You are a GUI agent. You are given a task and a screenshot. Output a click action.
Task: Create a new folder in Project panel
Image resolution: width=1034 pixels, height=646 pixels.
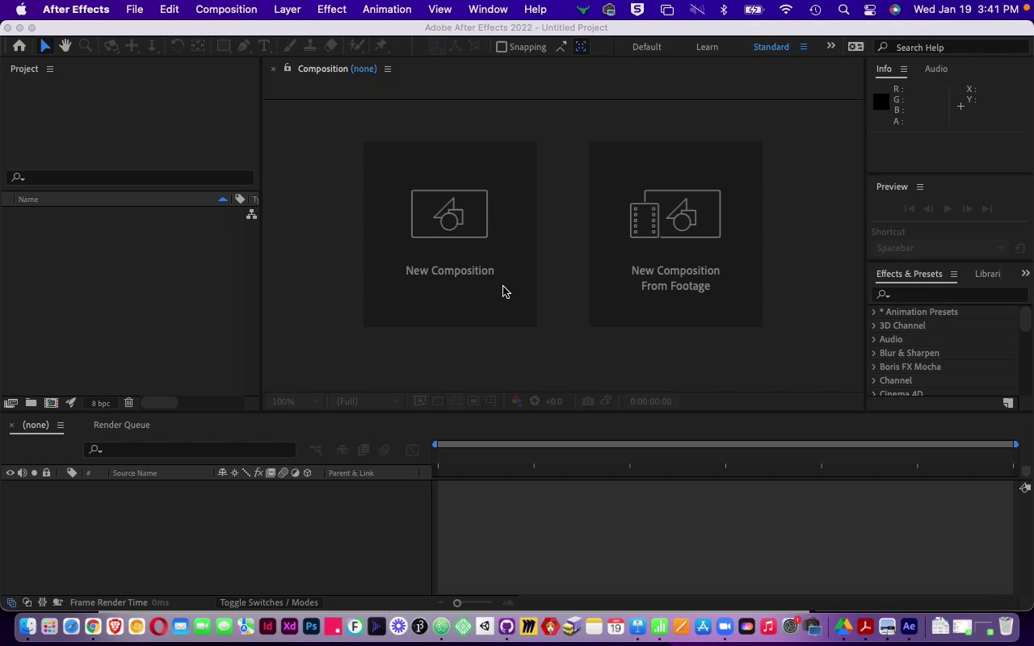click(x=31, y=403)
